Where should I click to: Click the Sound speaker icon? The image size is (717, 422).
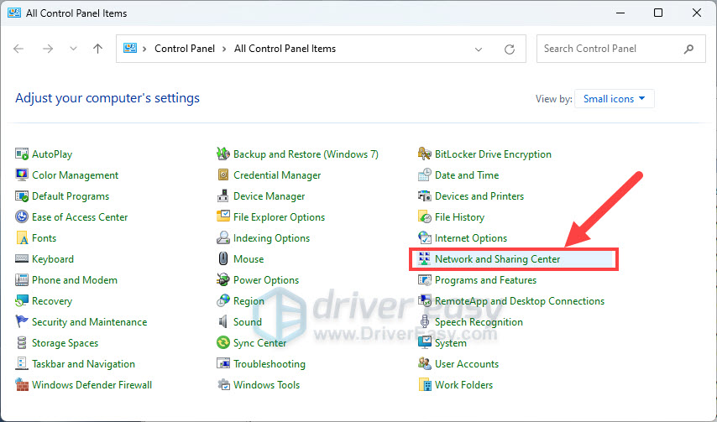click(x=223, y=322)
